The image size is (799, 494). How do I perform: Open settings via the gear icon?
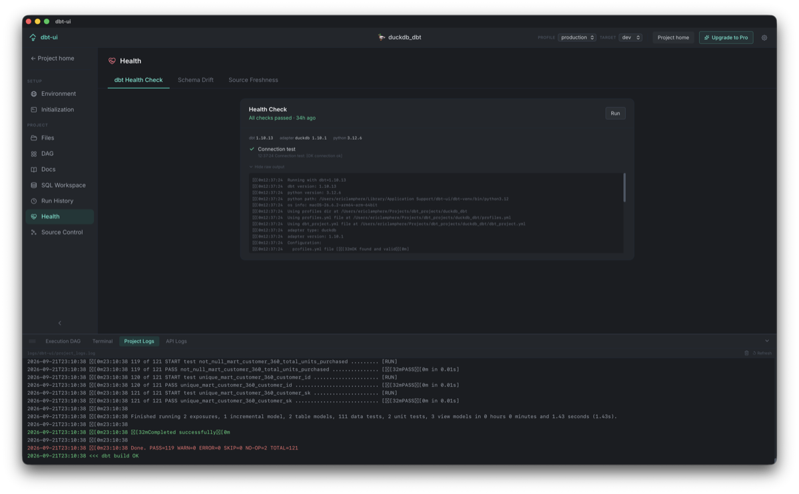click(x=764, y=38)
